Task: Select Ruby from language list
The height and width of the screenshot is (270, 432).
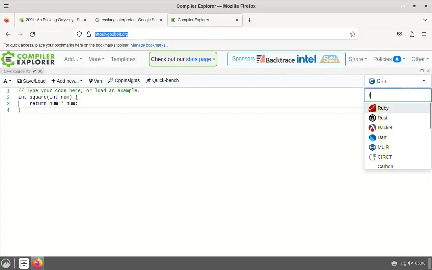Action: [x=397, y=108]
